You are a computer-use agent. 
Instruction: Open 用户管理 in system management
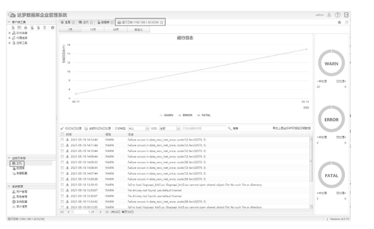(x=20, y=192)
